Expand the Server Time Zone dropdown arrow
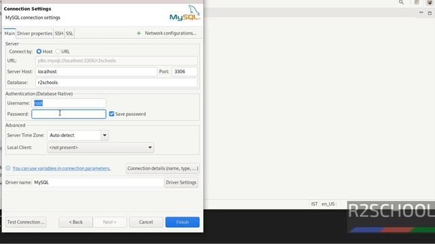Viewport: 435px width, 244px height. click(x=105, y=136)
